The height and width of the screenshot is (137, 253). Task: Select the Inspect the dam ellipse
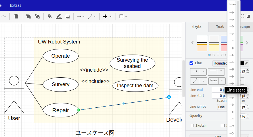(135, 86)
